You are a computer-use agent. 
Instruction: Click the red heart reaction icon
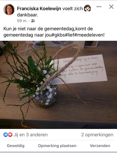click(x=10, y=135)
